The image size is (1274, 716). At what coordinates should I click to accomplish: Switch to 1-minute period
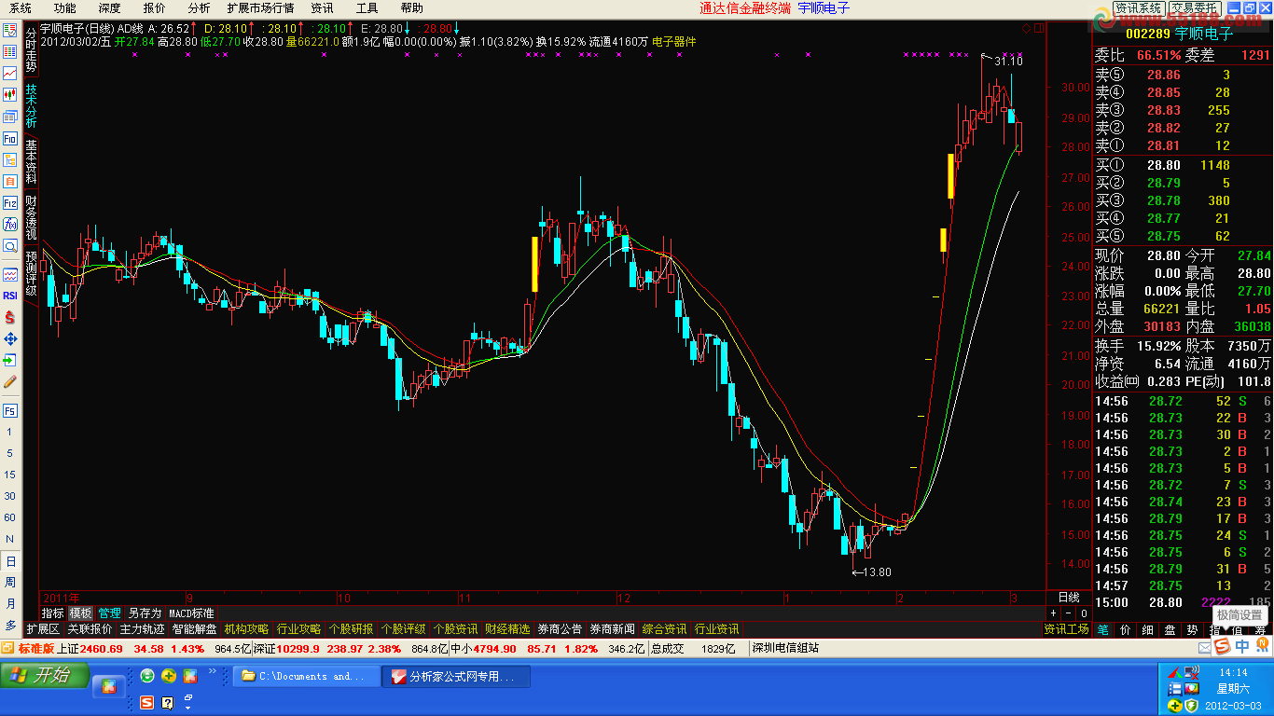[x=10, y=432]
